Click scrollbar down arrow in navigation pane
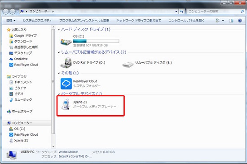The image size is (247, 164). pos(53,147)
